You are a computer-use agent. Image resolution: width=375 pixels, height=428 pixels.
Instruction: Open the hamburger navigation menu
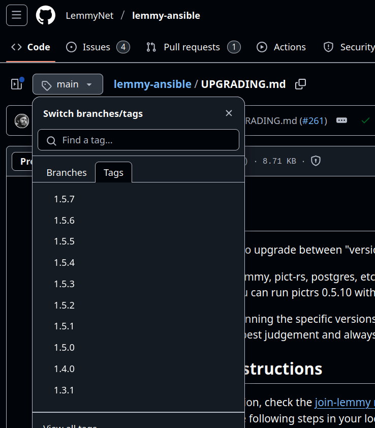click(17, 15)
